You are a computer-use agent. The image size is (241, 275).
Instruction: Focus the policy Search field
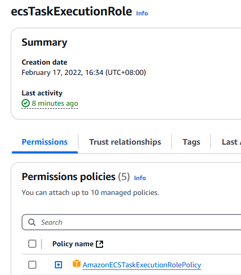131,222
